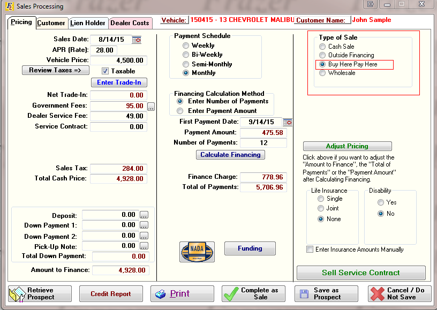The width and height of the screenshot is (437, 310).
Task: Print the sales paperwork
Action: pyautogui.click(x=182, y=294)
